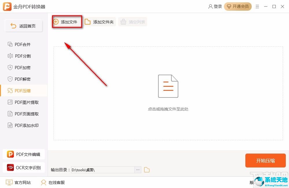Clear the list with 清空列表
Screen dimensions: 289x188
coord(133,21)
